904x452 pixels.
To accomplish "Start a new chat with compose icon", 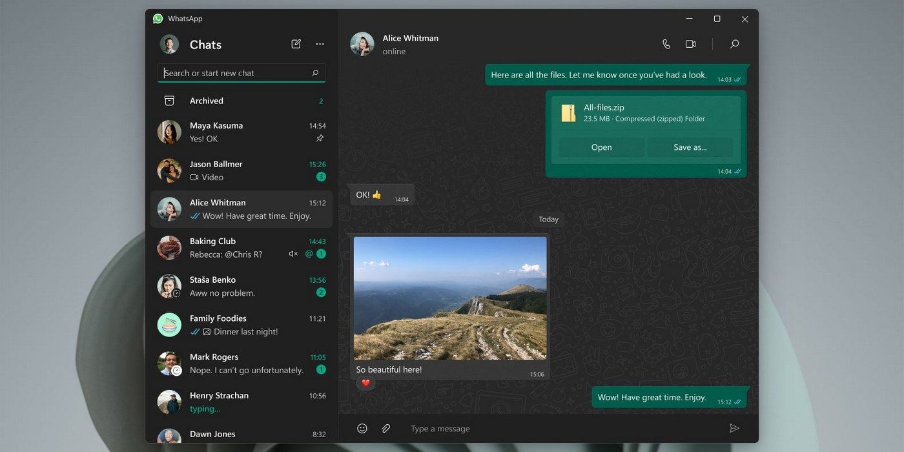I will (296, 45).
